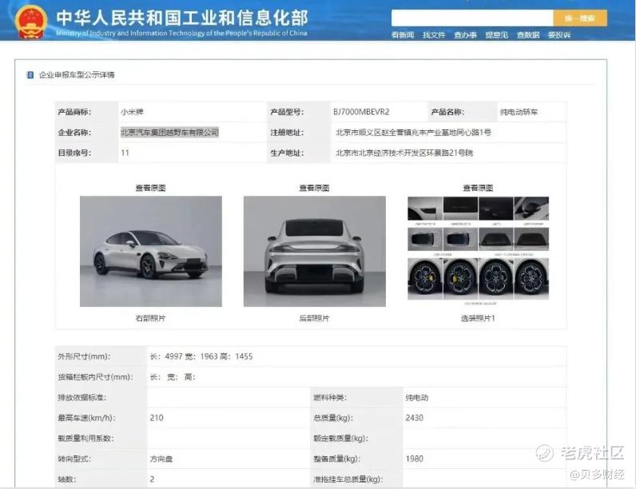Open the 查数据 navigation link

[x=528, y=35]
